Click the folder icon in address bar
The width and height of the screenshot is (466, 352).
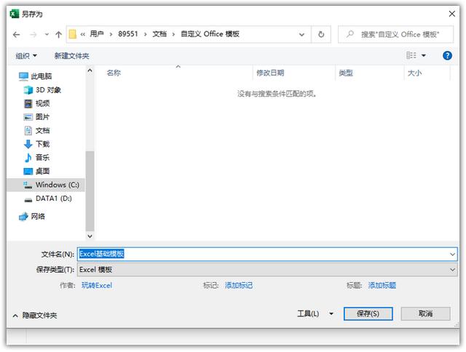tap(73, 34)
